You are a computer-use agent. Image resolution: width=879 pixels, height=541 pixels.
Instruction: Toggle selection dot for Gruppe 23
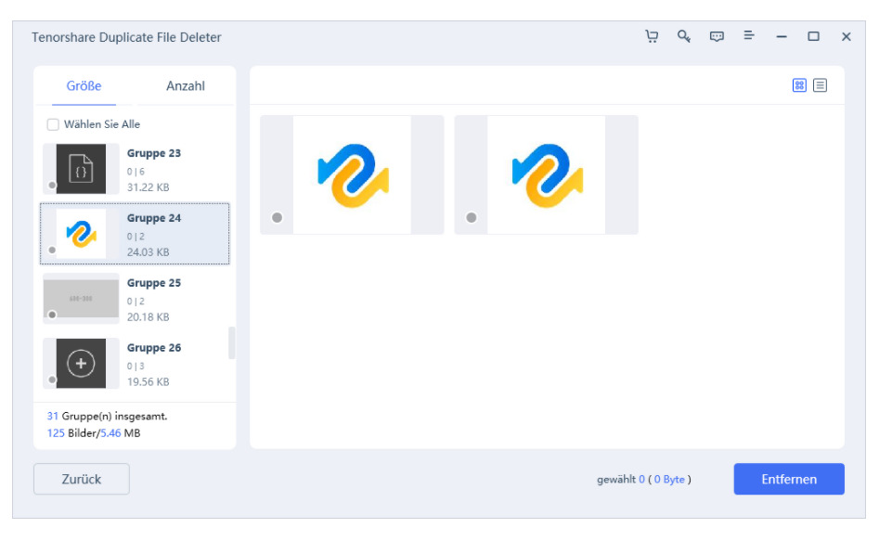coord(52,185)
